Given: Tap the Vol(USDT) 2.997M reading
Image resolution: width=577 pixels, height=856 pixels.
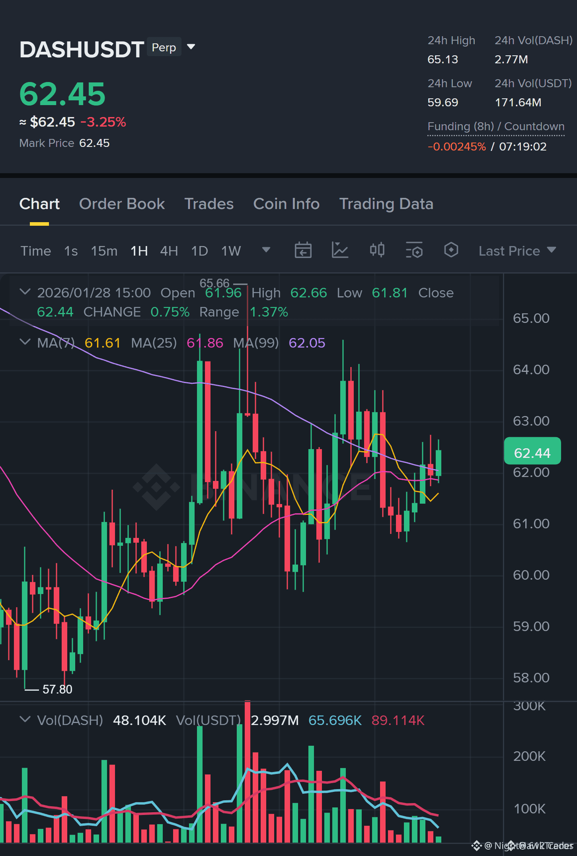Looking at the screenshot, I should pyautogui.click(x=275, y=720).
